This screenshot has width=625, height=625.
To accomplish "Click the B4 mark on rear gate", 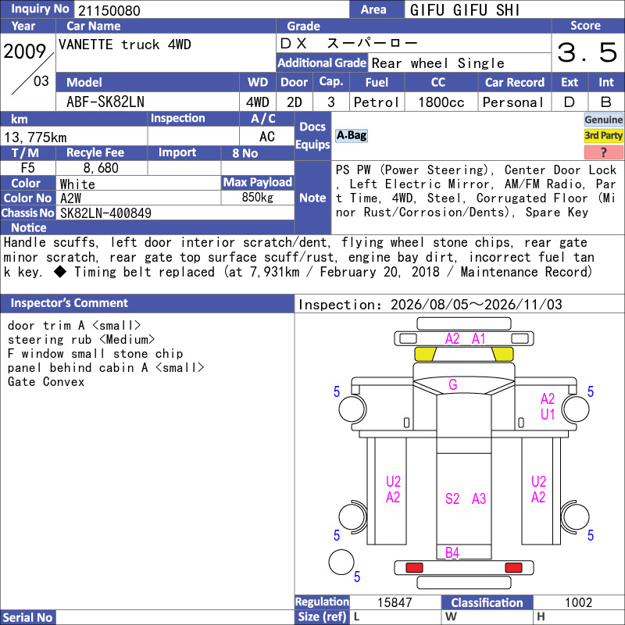I will [452, 552].
